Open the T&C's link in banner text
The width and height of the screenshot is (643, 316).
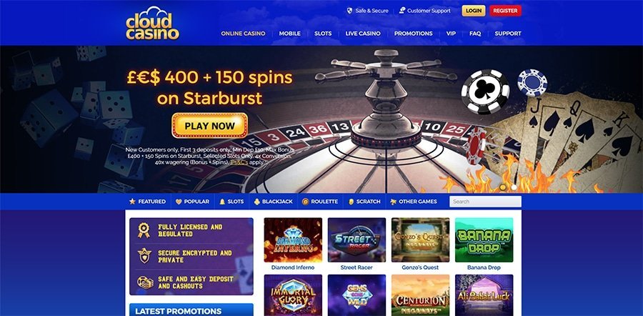coord(239,162)
